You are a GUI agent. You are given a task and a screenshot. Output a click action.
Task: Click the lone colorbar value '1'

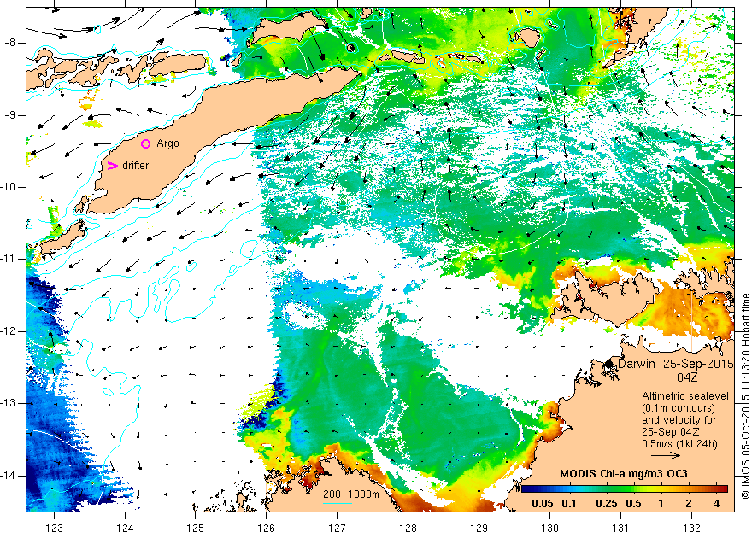(661, 504)
